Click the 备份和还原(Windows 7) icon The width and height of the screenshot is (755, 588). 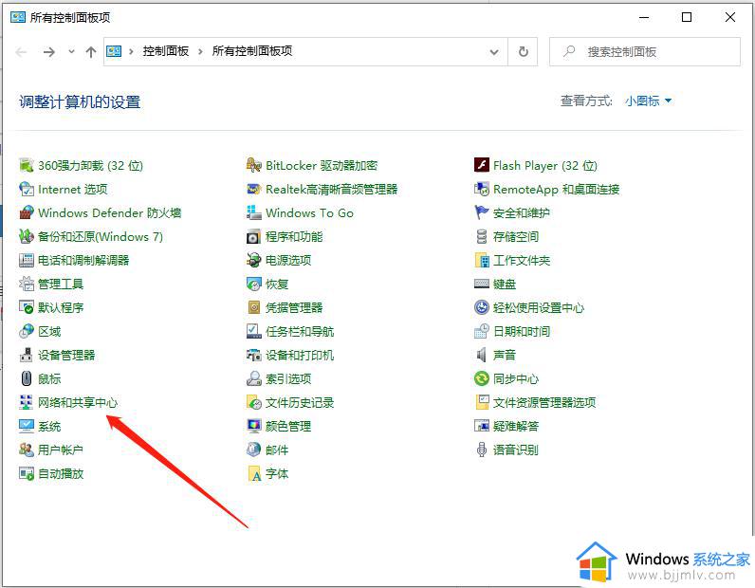[26, 236]
